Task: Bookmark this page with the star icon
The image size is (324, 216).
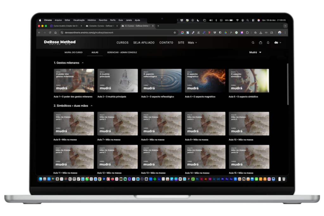Action: 175,33
